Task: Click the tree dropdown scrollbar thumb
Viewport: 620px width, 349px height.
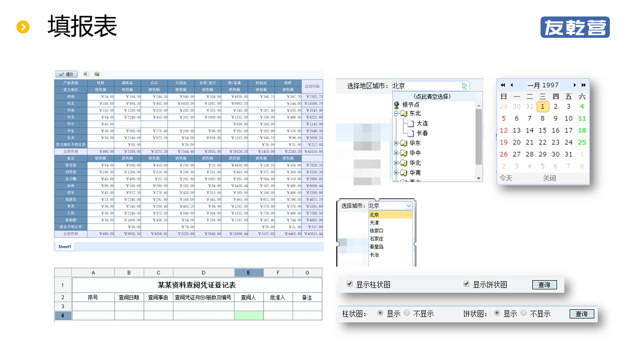Action: pos(479,137)
